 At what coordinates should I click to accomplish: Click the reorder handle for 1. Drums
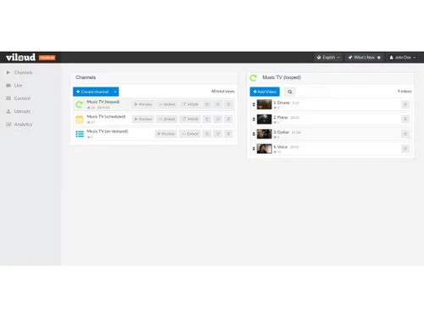[x=254, y=104]
